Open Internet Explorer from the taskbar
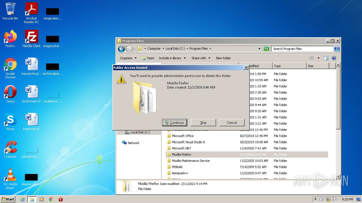Viewport: 362px width, 203px height. pos(22,199)
